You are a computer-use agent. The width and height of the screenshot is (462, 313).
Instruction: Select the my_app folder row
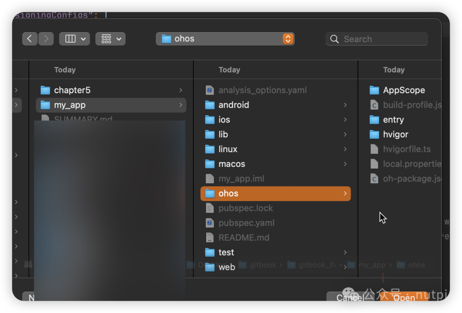click(x=111, y=105)
